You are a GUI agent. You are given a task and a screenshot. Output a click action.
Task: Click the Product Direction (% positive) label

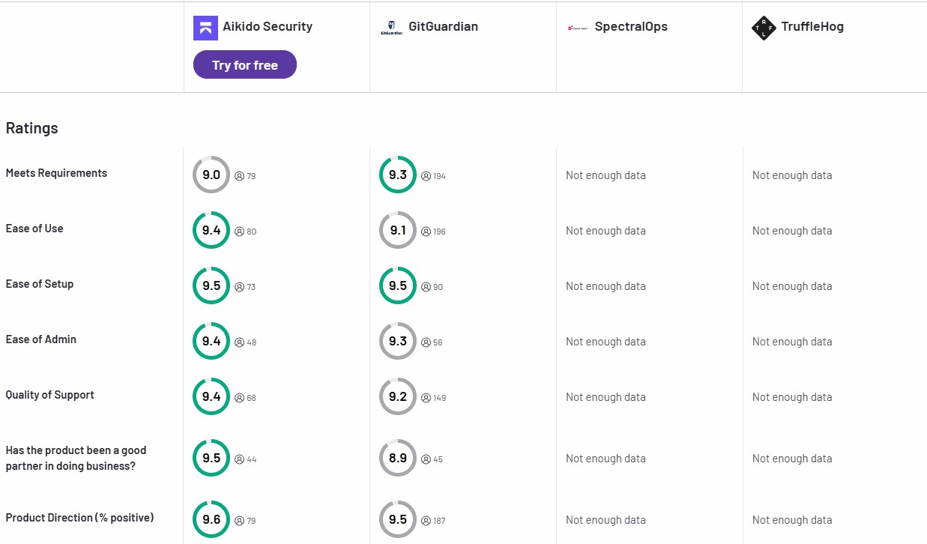tap(80, 518)
